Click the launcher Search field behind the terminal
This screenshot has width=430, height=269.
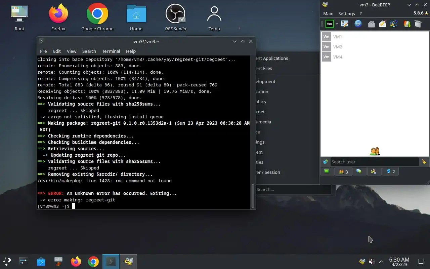pyautogui.click(x=293, y=189)
